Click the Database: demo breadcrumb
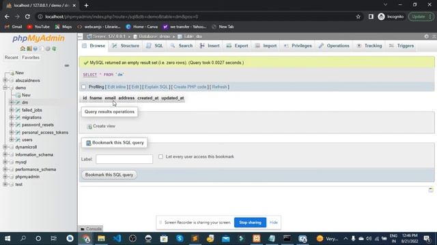Image resolution: width=437 pixels, height=245 pixels. tap(154, 36)
